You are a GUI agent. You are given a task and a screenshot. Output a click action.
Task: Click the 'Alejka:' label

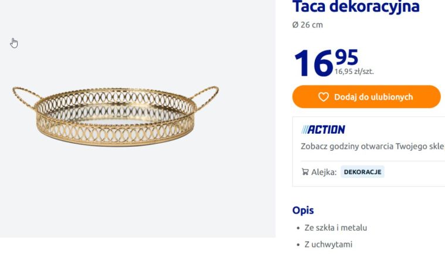pos(324,172)
